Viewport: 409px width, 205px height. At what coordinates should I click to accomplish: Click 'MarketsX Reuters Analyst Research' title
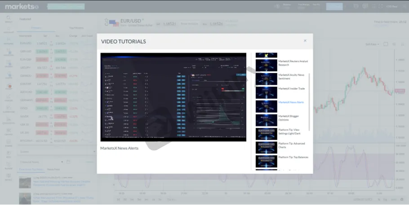click(x=293, y=63)
